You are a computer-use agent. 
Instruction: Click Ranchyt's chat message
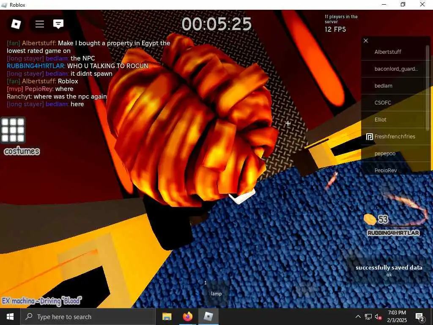pos(57,96)
